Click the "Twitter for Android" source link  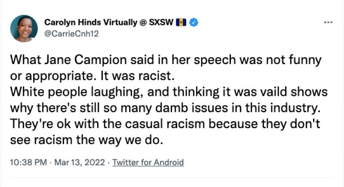[148, 162]
